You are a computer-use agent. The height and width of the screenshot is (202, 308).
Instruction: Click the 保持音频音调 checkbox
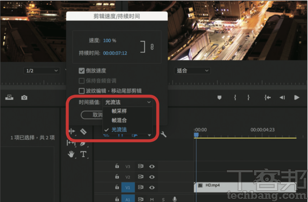point(82,81)
